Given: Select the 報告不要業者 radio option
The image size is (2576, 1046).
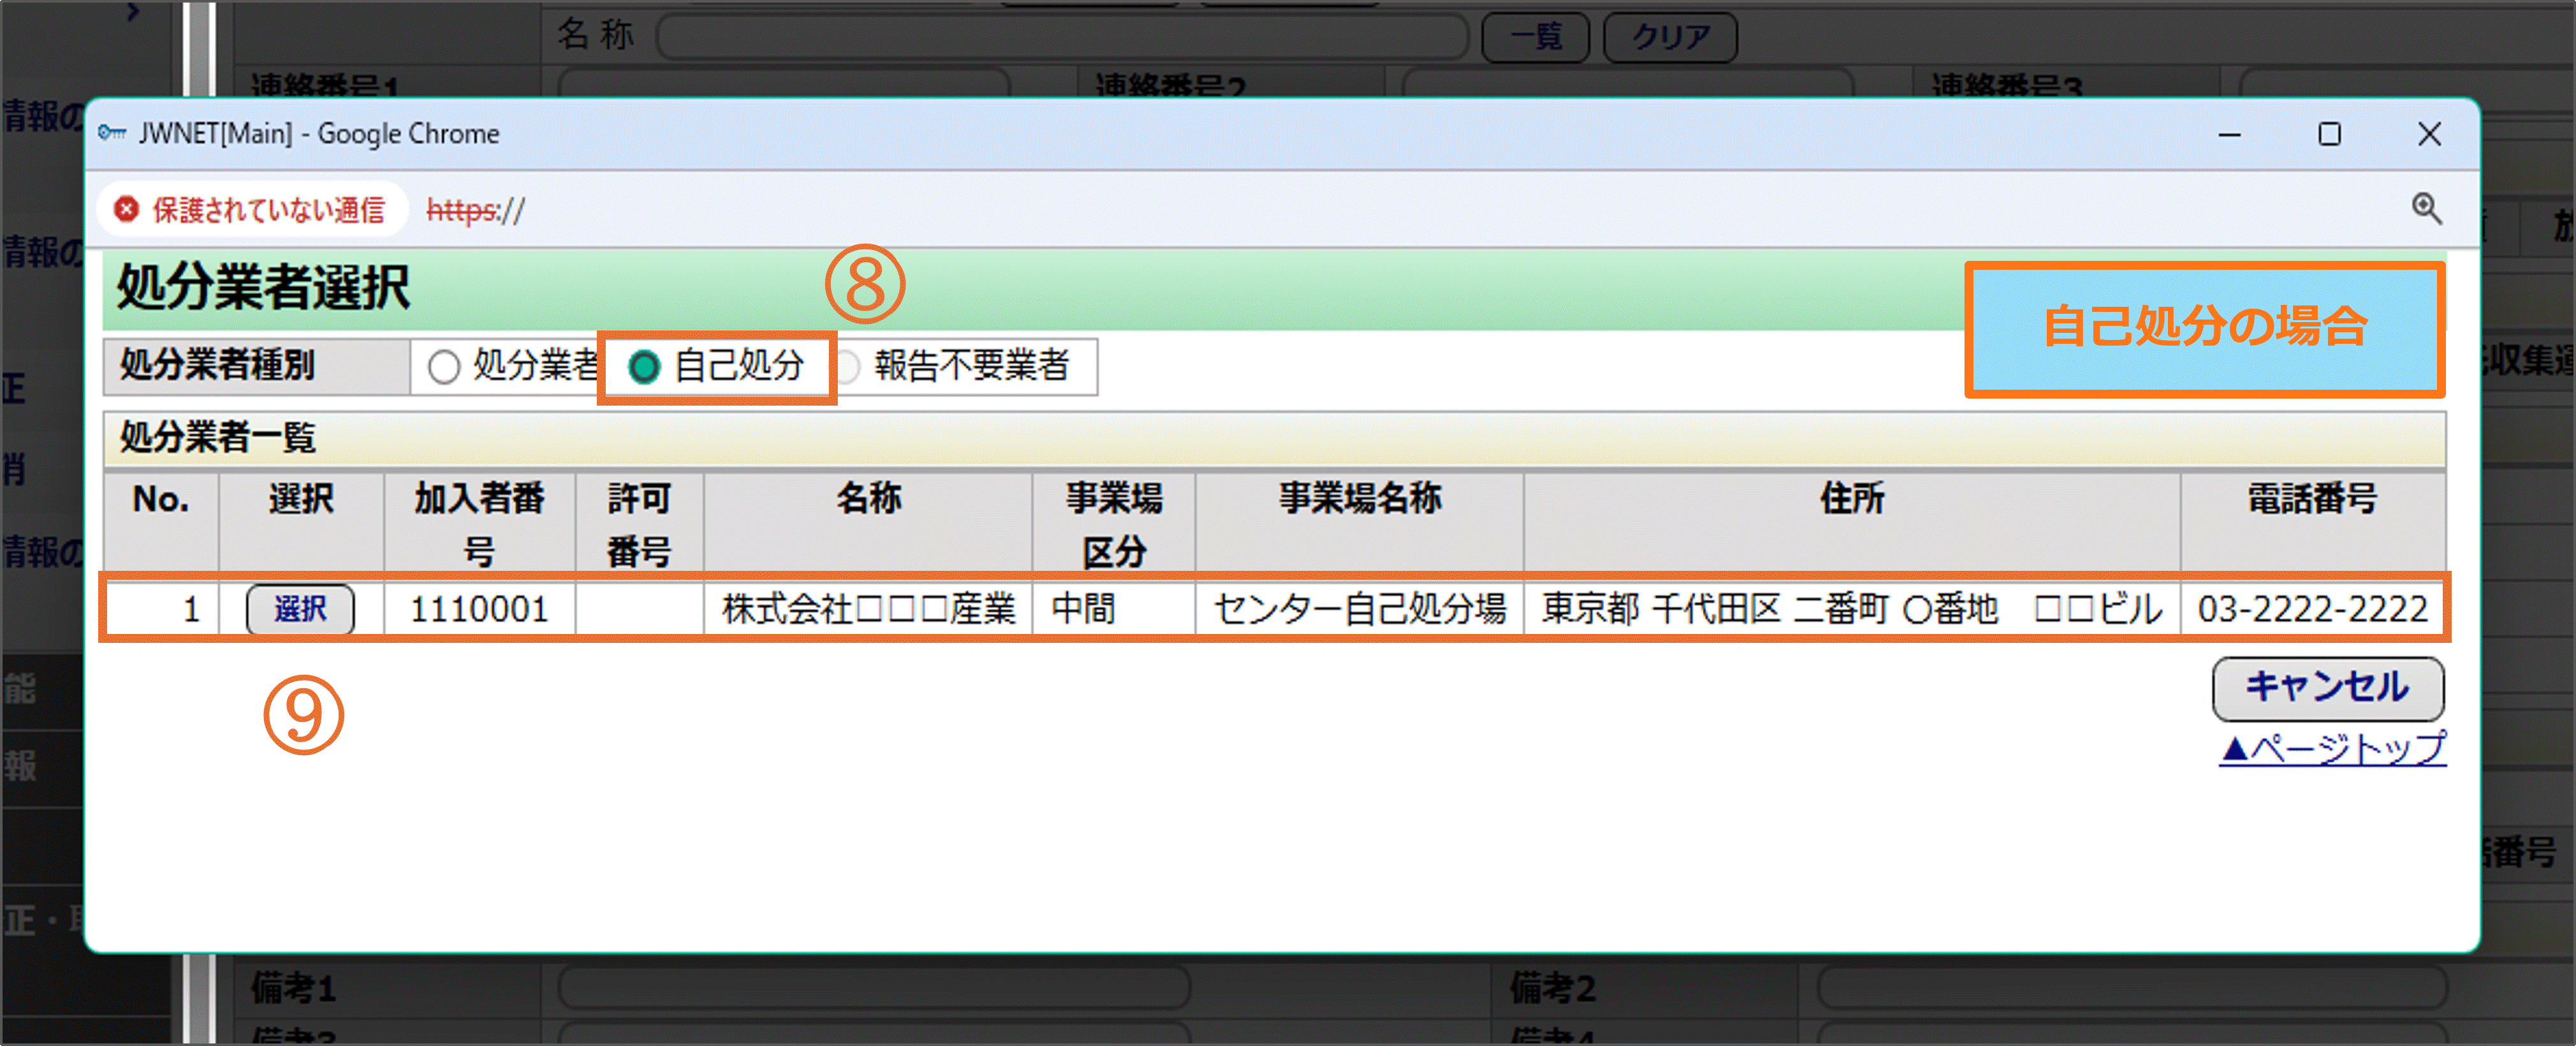Looking at the screenshot, I should (847, 367).
